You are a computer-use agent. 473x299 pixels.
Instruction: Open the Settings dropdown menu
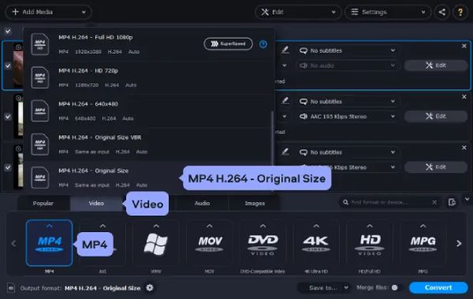(388, 12)
